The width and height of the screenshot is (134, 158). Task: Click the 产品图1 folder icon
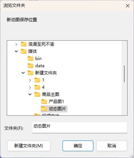tap(44, 102)
